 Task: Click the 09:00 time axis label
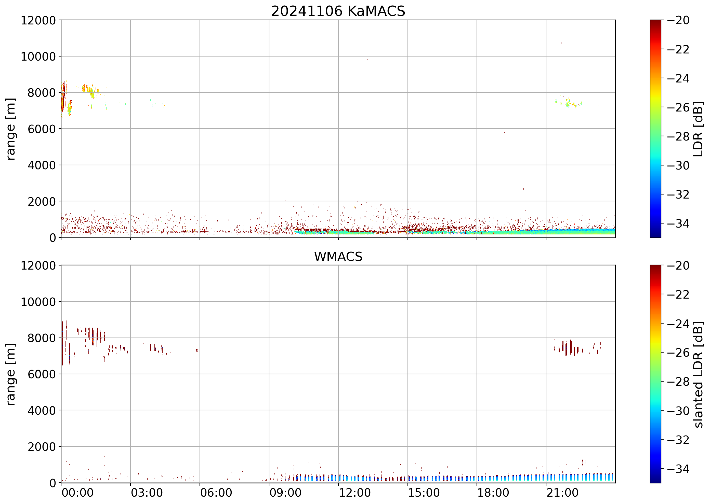point(285,493)
